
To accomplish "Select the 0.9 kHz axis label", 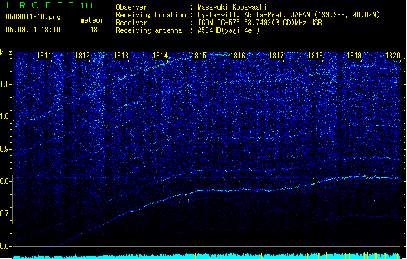I will tap(6, 149).
